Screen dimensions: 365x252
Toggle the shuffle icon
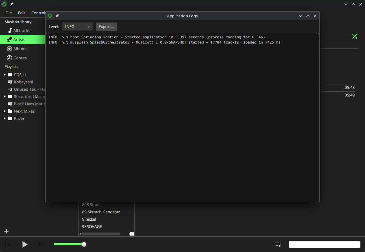(x=355, y=36)
